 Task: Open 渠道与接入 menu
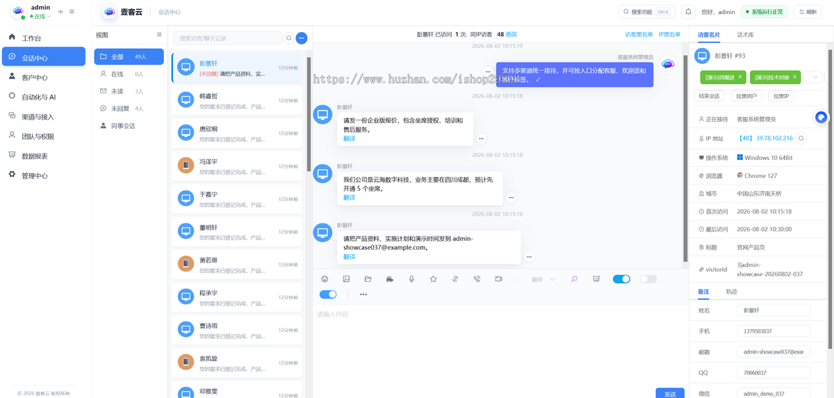click(43, 116)
